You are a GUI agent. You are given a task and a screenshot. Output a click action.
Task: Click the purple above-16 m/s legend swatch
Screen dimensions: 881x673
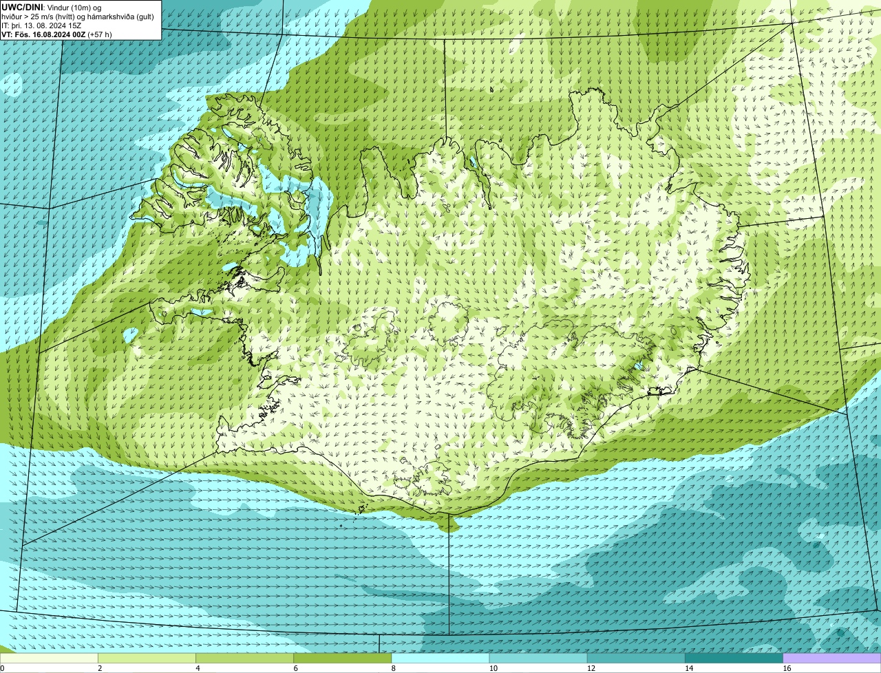click(x=832, y=659)
